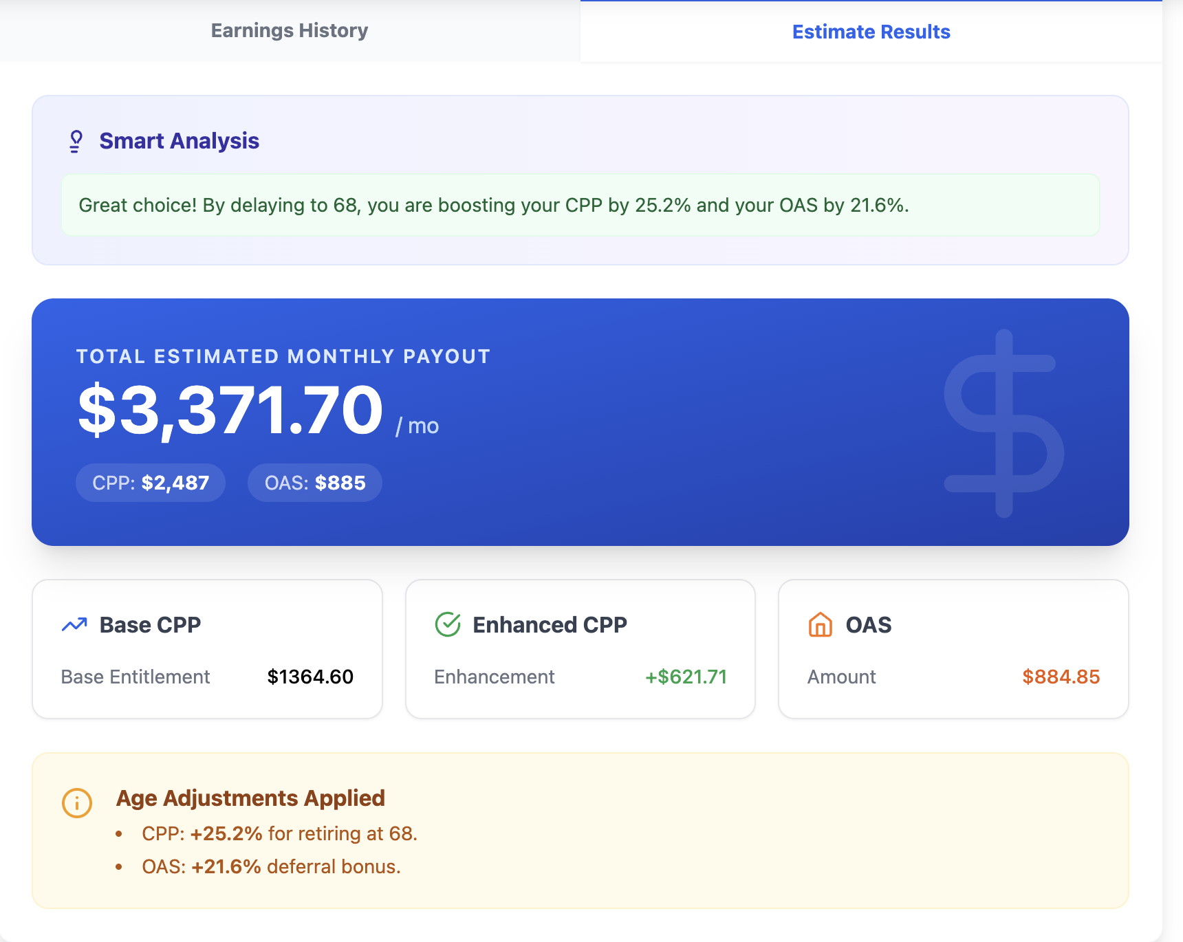
Task: Click the orange OAS house icon
Action: tap(819, 625)
